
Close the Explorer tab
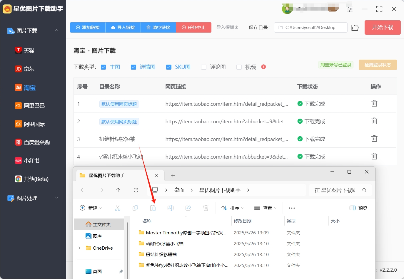tap(156, 175)
